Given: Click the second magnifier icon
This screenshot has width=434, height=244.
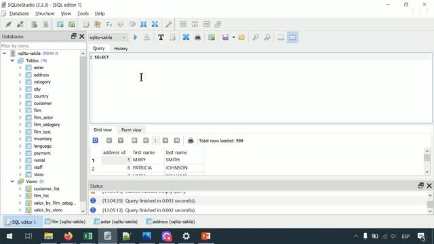Looking at the screenshot, I should click(x=267, y=37).
